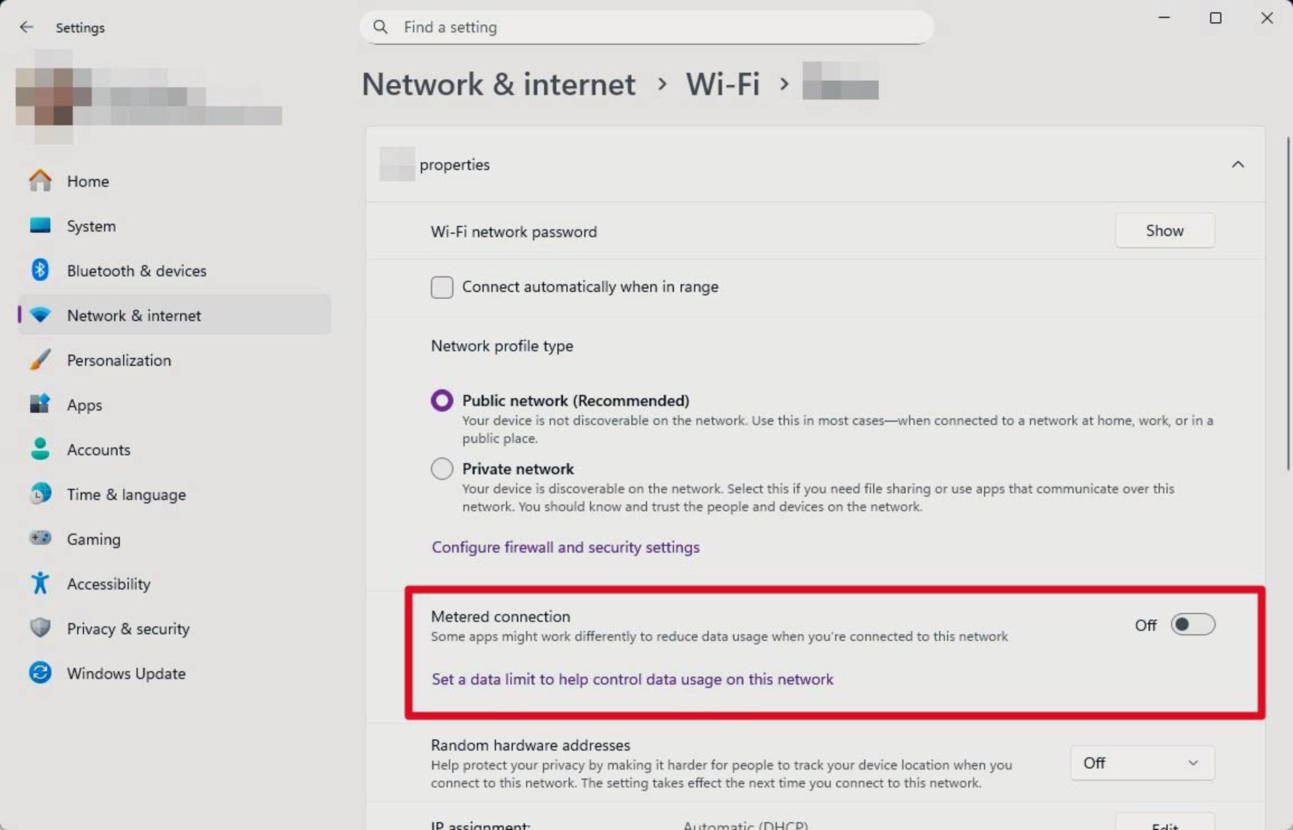Open the Apps section
Screen dimensions: 1293x830
click(84, 405)
